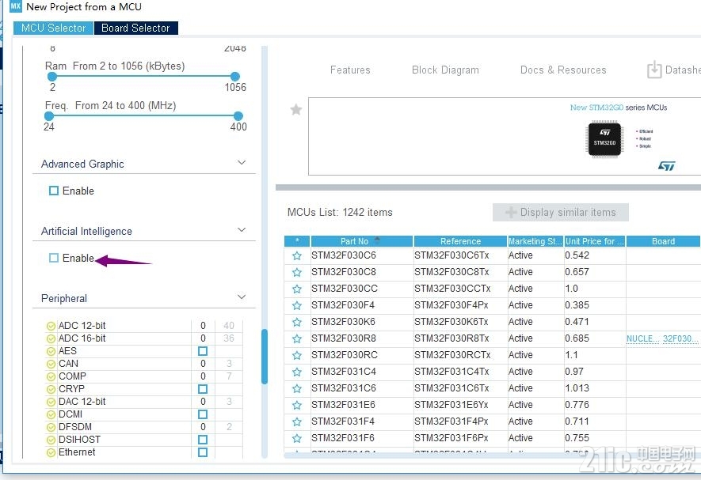
Task: Open the NUCLE... board link
Action: pos(643,338)
